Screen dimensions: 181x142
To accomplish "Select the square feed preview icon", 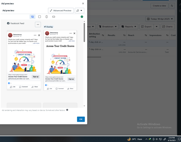I will pyautogui.click(x=39, y=17).
